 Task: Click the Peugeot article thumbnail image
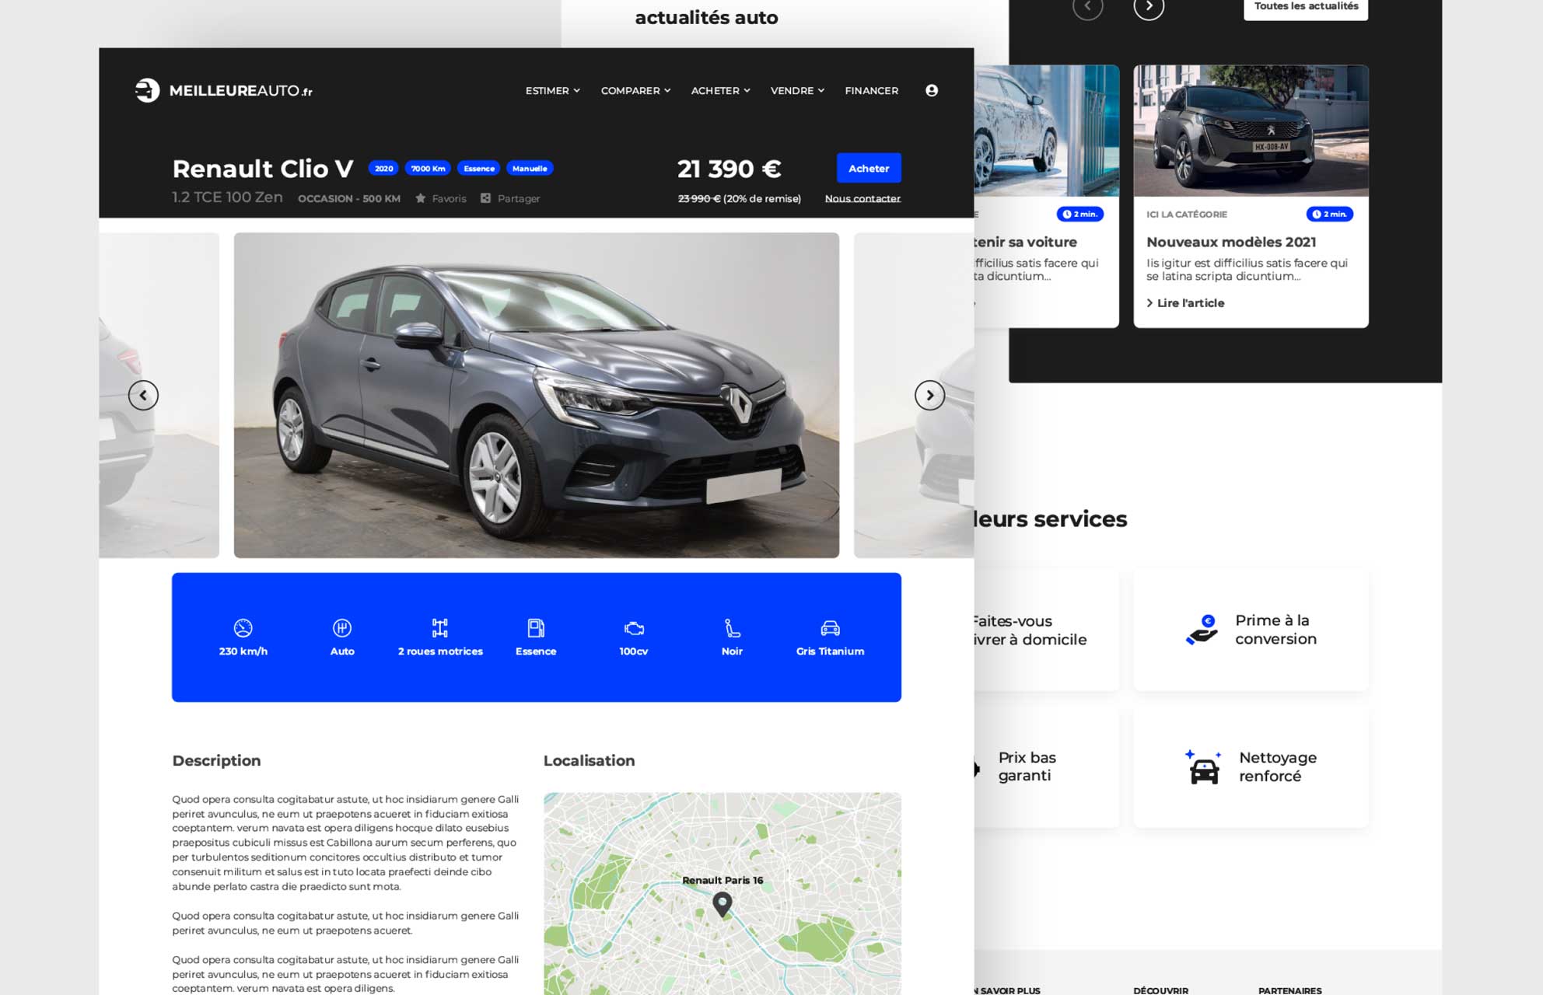click(1251, 131)
